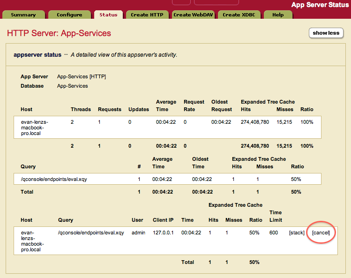
Task: Click the Oldest Request time 00:04:22 in host row
Action: (x=221, y=122)
